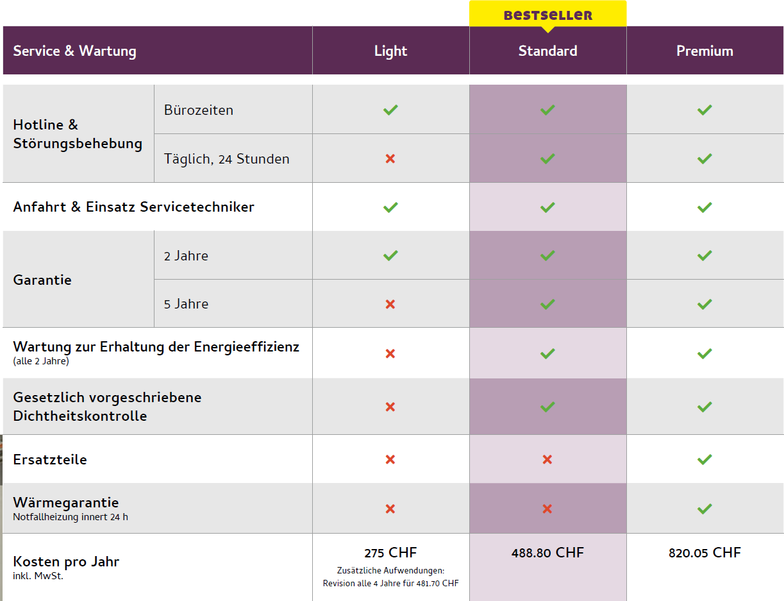The height and width of the screenshot is (601, 784).
Task: Click the 275 CHF Light price
Action: coord(390,553)
